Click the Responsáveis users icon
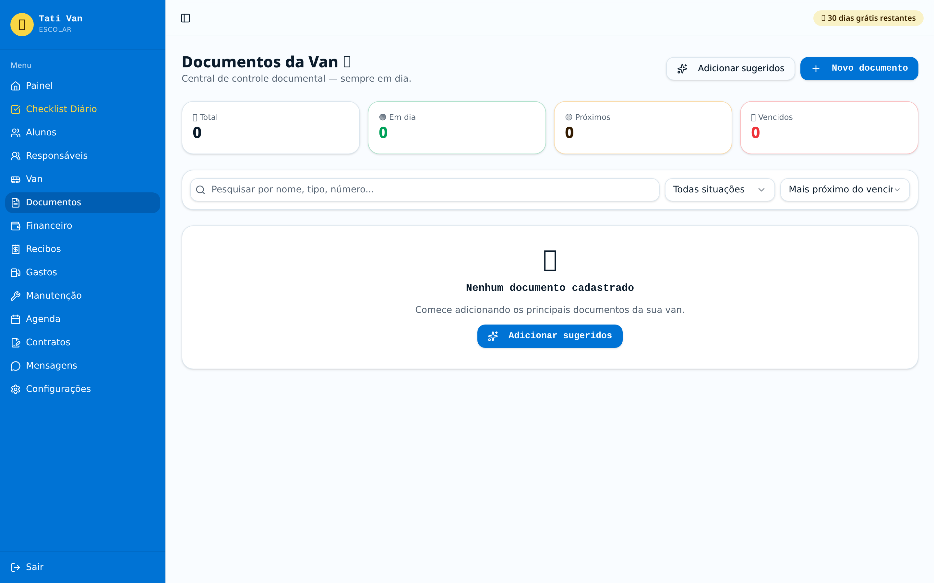Image resolution: width=934 pixels, height=583 pixels. [16, 156]
